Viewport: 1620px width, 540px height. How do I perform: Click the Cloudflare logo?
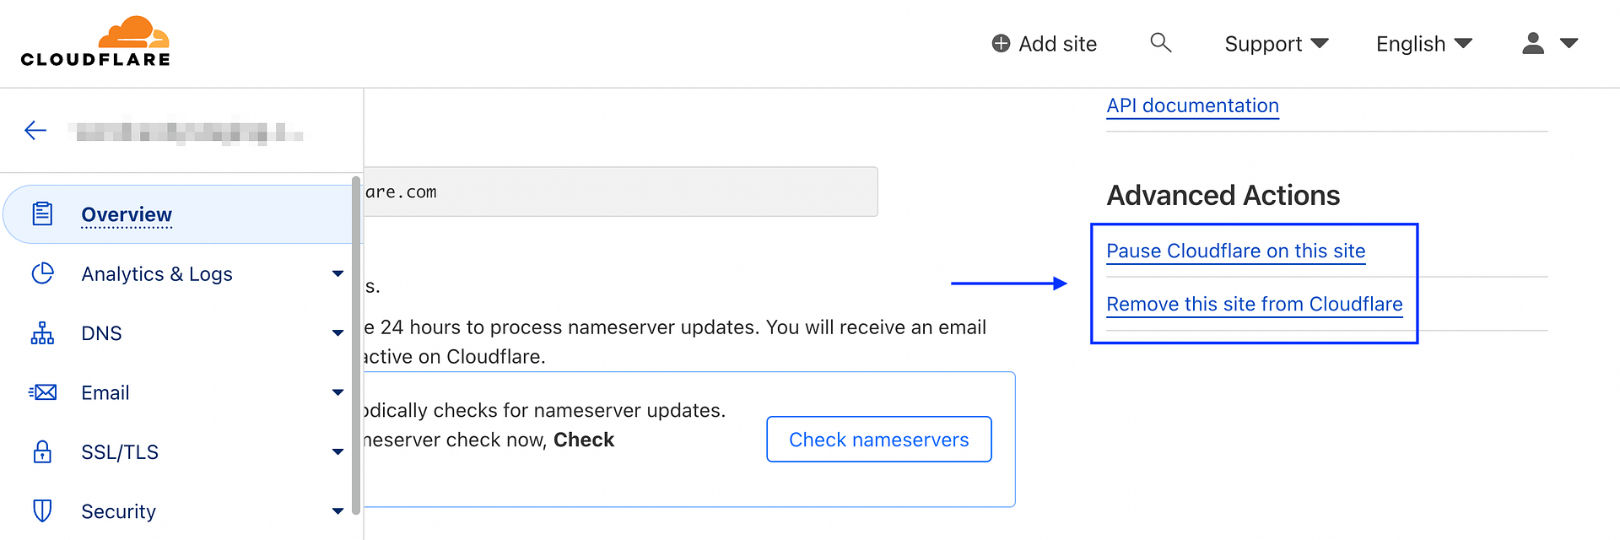[95, 42]
